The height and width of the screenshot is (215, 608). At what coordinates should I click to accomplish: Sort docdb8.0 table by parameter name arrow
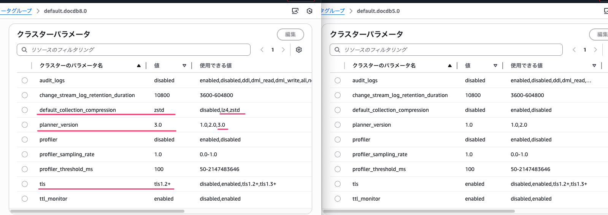(139, 66)
